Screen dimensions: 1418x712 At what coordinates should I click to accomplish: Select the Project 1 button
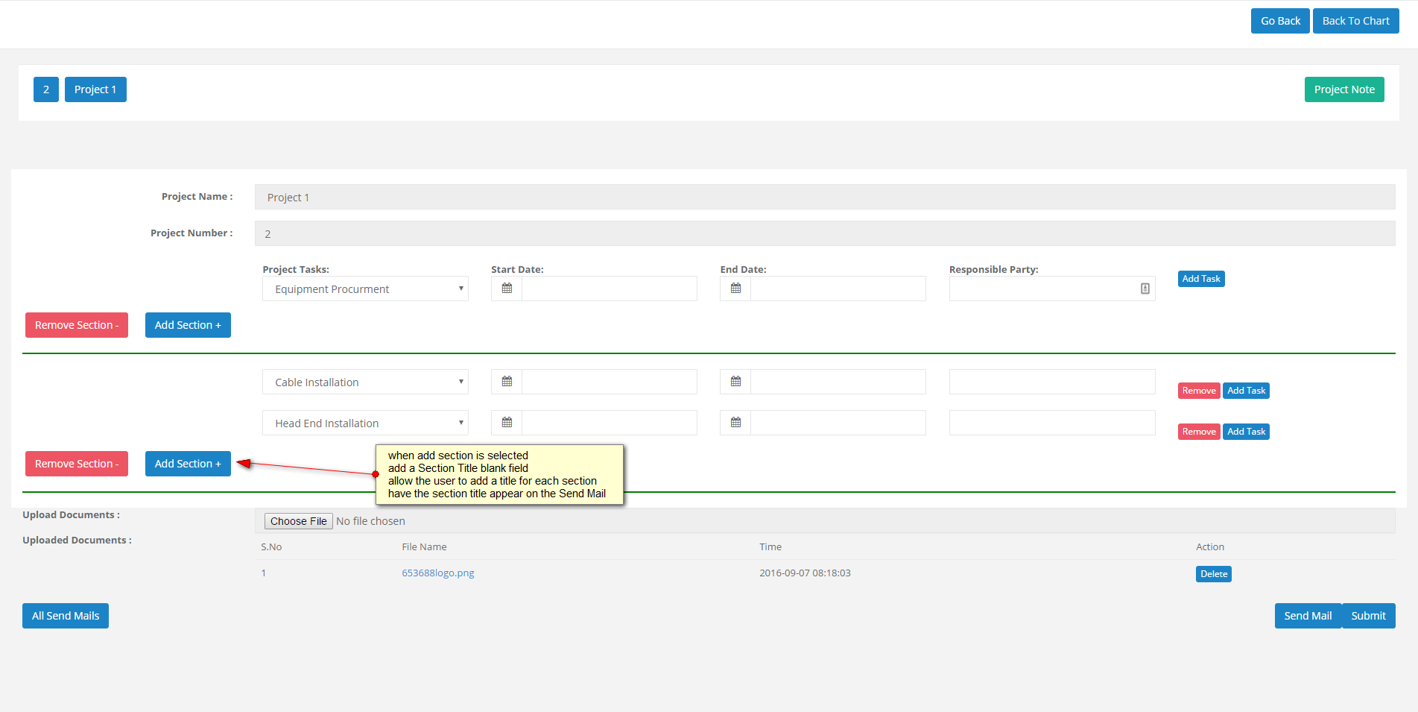click(x=95, y=89)
